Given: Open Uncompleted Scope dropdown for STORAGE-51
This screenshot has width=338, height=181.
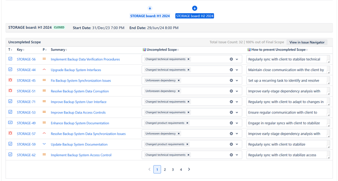Looking at the screenshot, I should click(237, 91).
